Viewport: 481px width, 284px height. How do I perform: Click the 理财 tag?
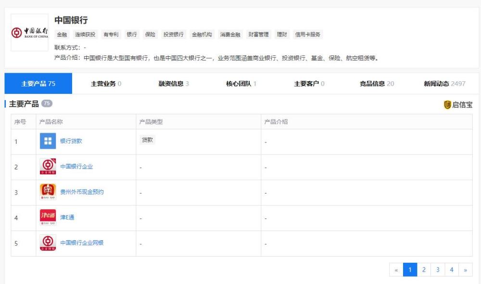tap(282, 34)
